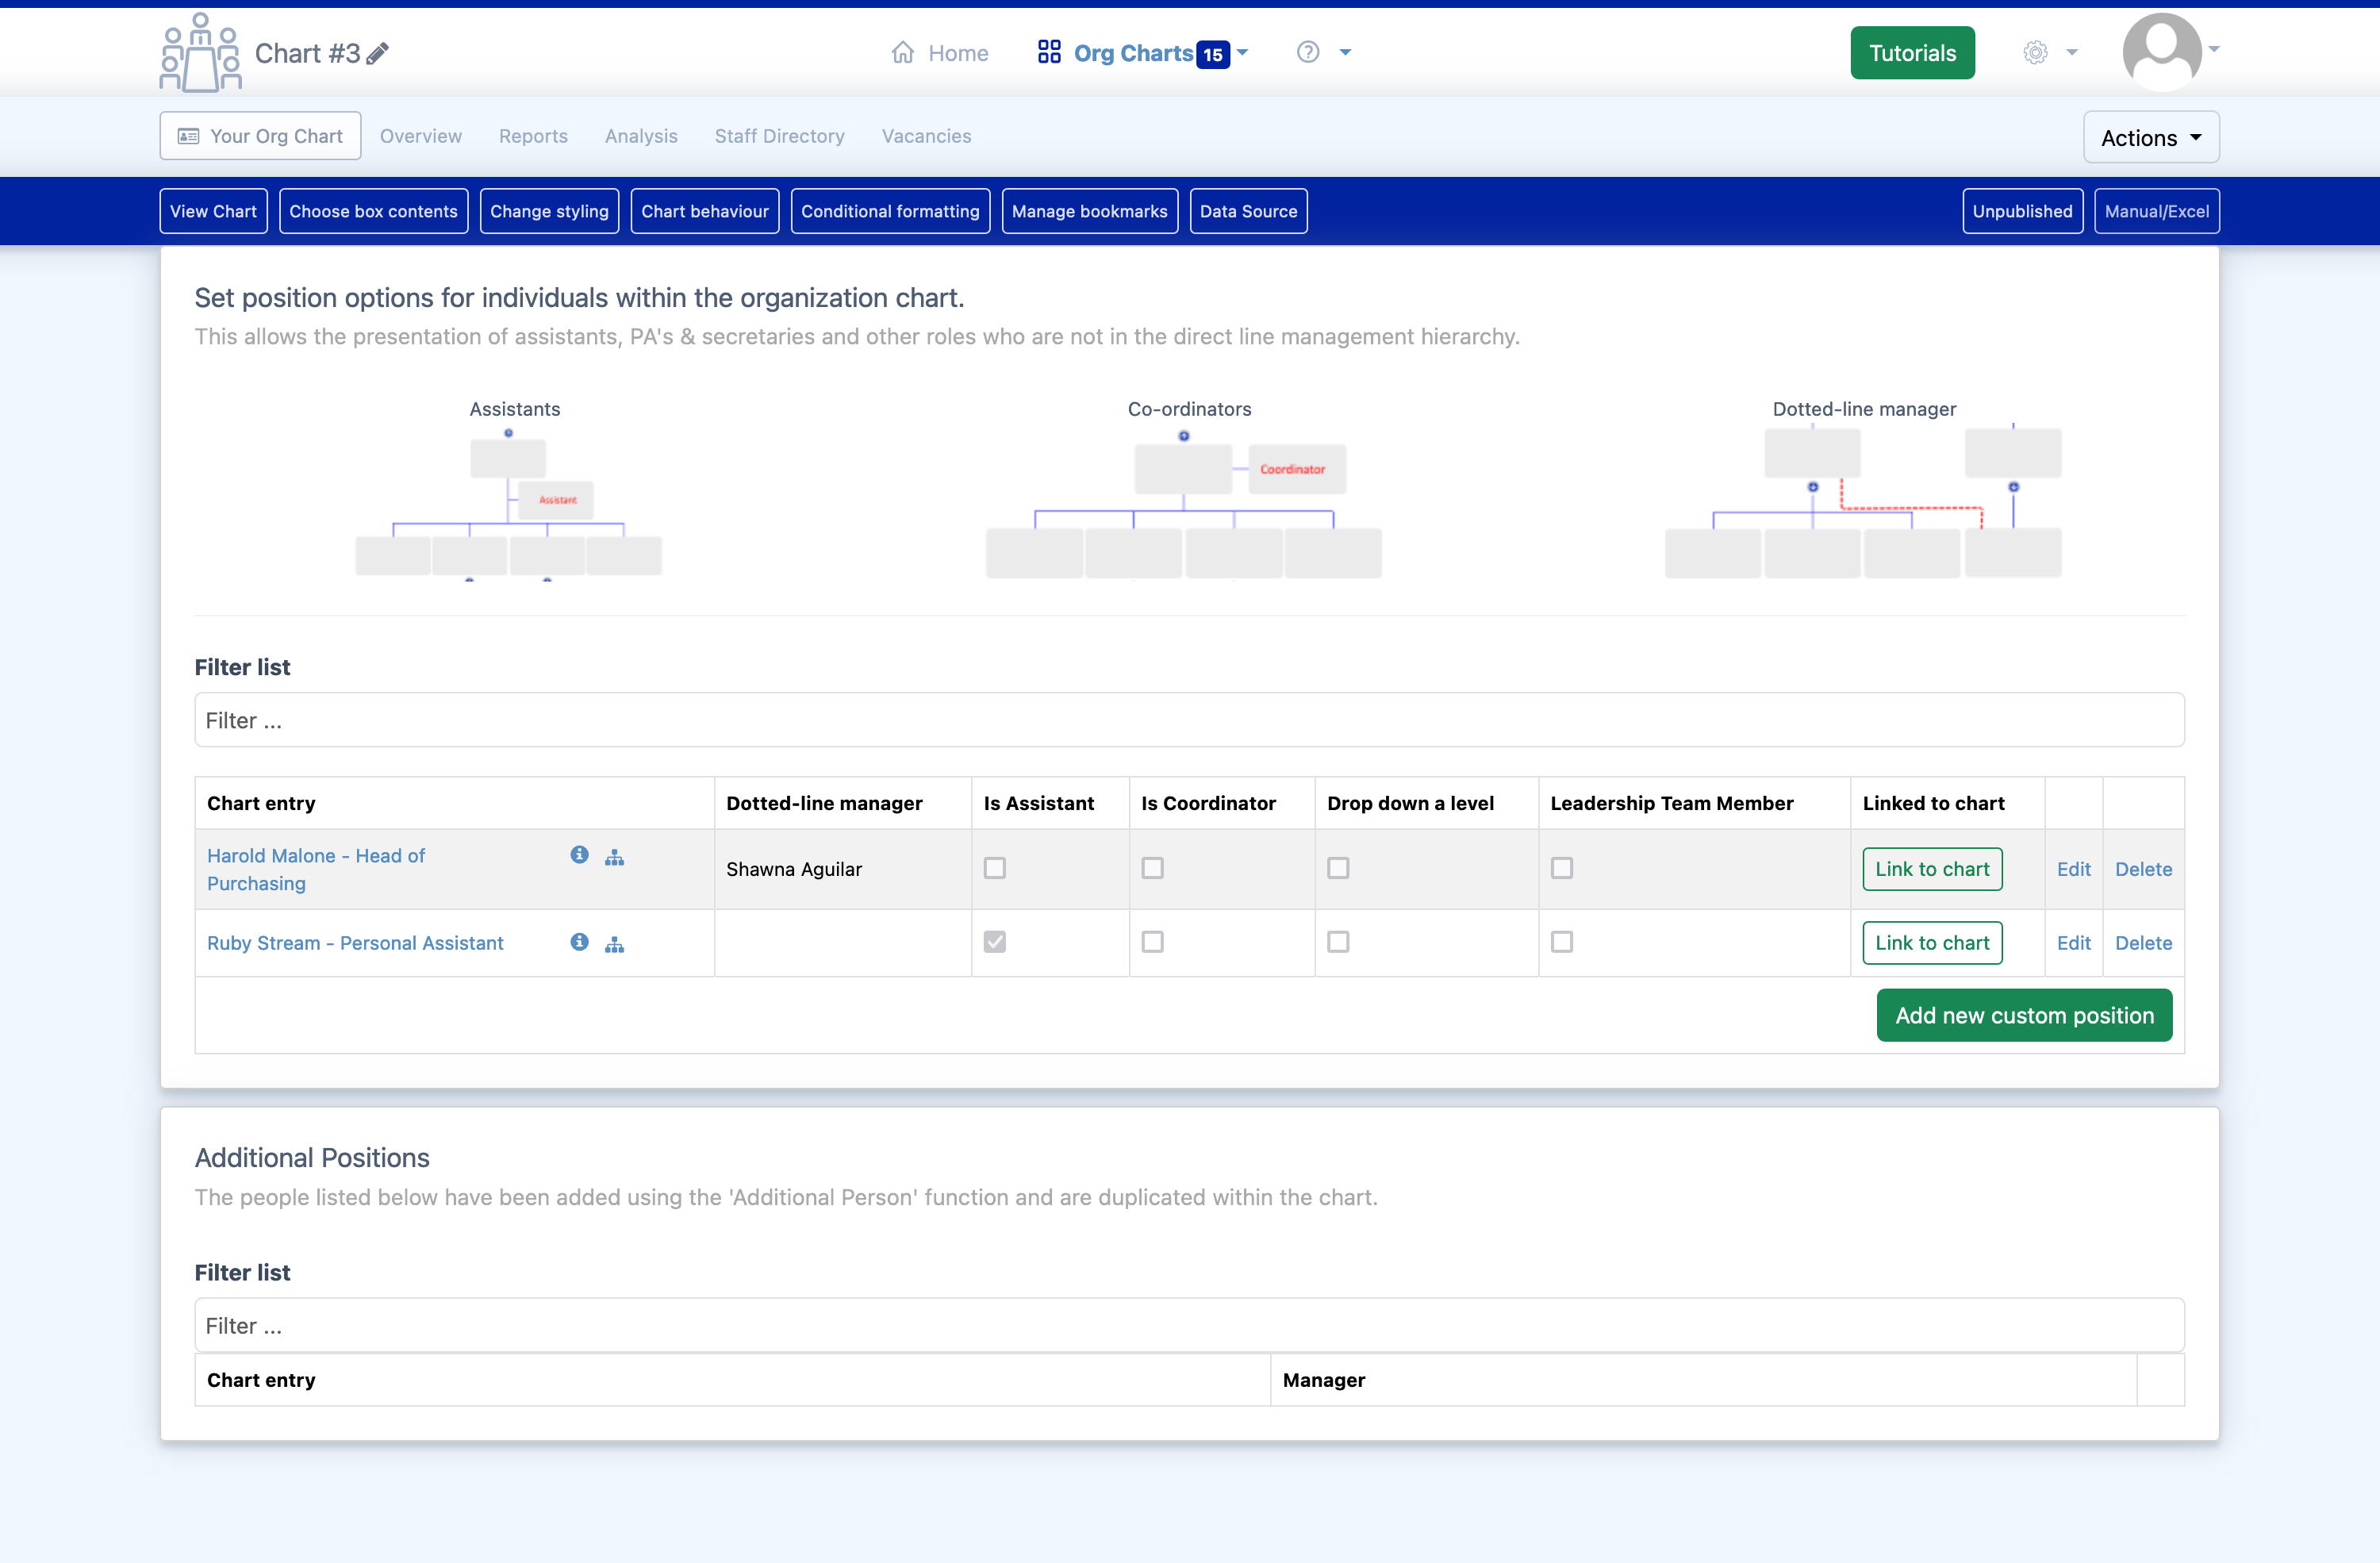The image size is (2380, 1563).
Task: Toggle Leadership Team Member for Ruby Stream
Action: 1562,942
